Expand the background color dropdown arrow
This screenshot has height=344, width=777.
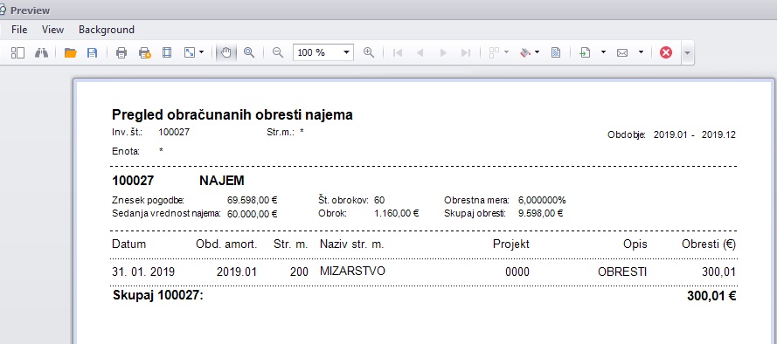coord(538,52)
